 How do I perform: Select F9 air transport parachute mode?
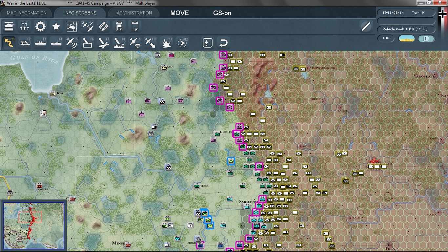pos(135,43)
